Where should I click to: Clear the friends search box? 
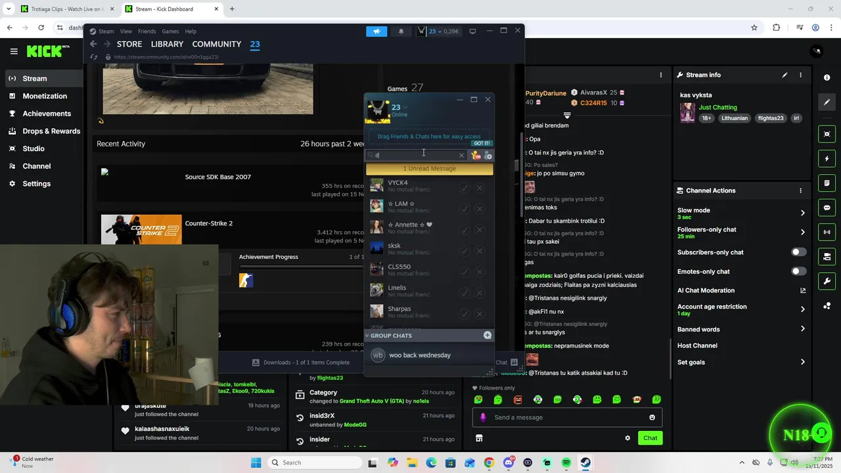(x=461, y=156)
